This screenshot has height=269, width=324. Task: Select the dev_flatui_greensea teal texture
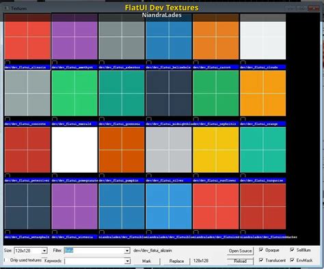(x=122, y=93)
